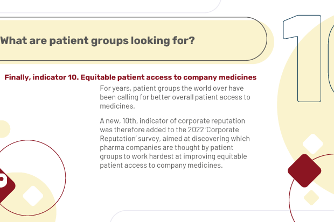
Task: Select the white diamond at bottom left
Action: click(33, 196)
